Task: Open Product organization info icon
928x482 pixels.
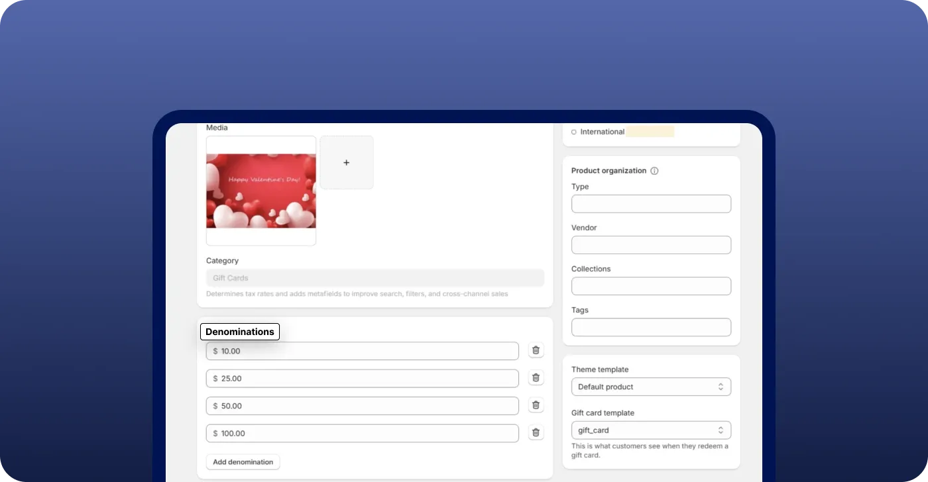Action: click(x=654, y=171)
